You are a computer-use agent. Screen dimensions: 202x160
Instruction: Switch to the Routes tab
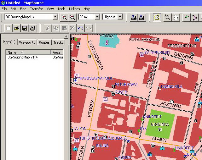pyautogui.click(x=44, y=42)
